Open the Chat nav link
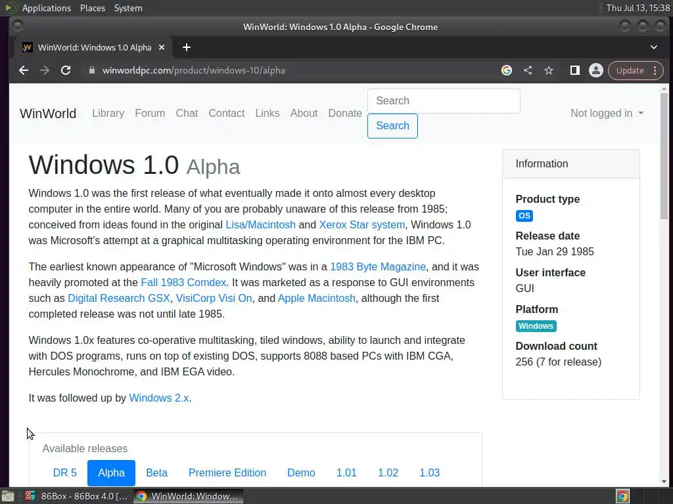Image resolution: width=673 pixels, height=504 pixels. click(x=187, y=113)
